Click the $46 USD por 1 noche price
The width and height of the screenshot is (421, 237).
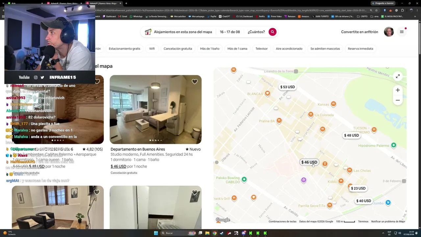coord(129,166)
